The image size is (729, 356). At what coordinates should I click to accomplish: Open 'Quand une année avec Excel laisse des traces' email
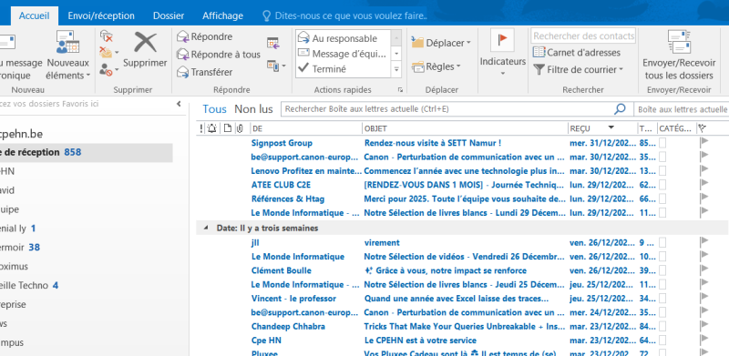[x=457, y=299]
